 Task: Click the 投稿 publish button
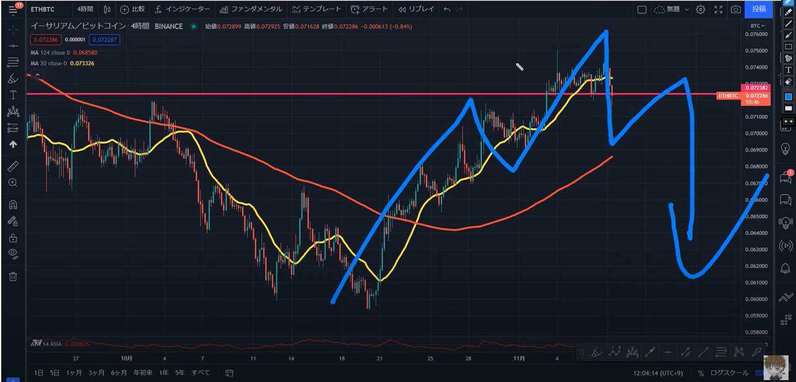(759, 9)
